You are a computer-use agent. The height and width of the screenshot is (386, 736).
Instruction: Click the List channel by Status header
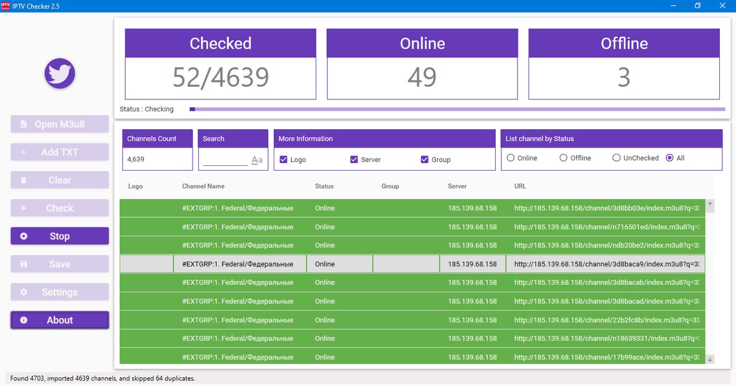(x=612, y=138)
